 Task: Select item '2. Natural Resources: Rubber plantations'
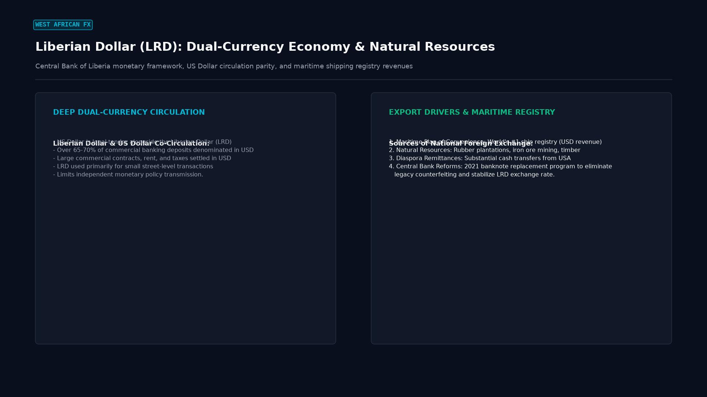(485, 150)
